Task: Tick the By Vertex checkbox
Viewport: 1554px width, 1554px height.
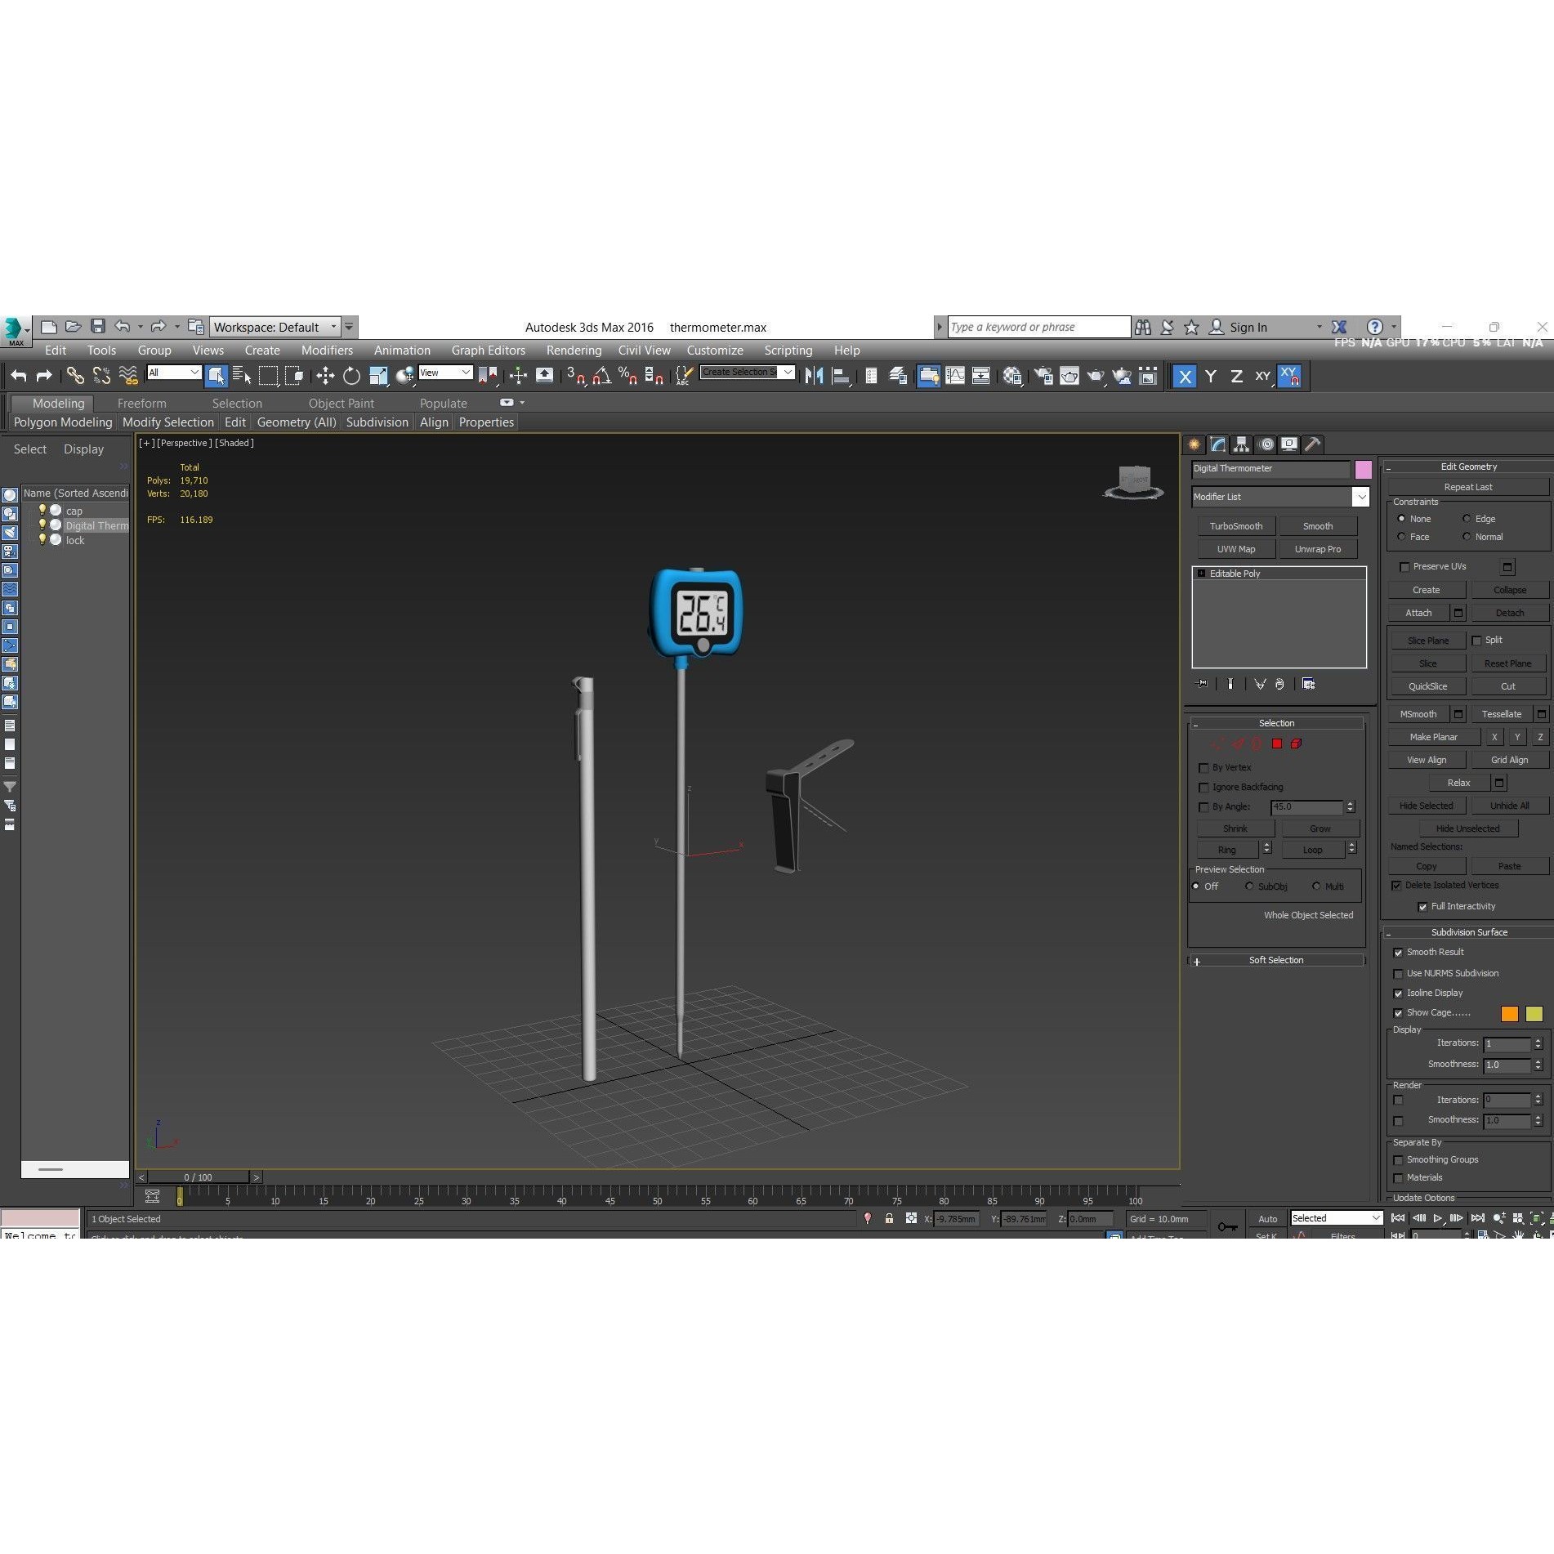Action: [1203, 768]
